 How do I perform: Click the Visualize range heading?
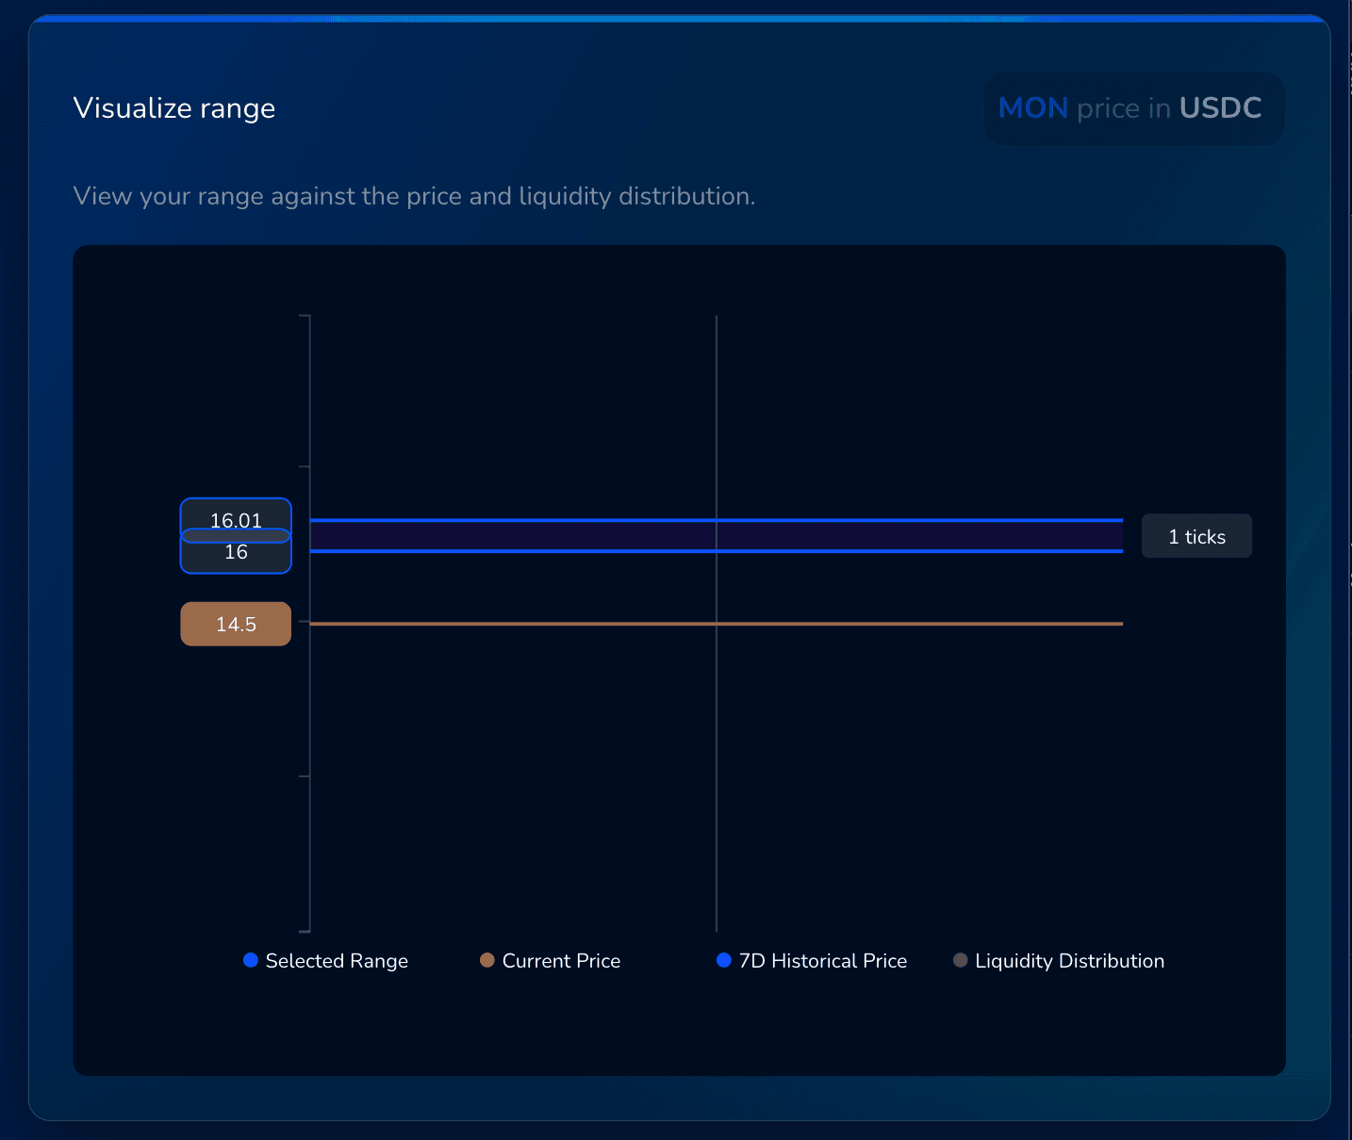174,108
